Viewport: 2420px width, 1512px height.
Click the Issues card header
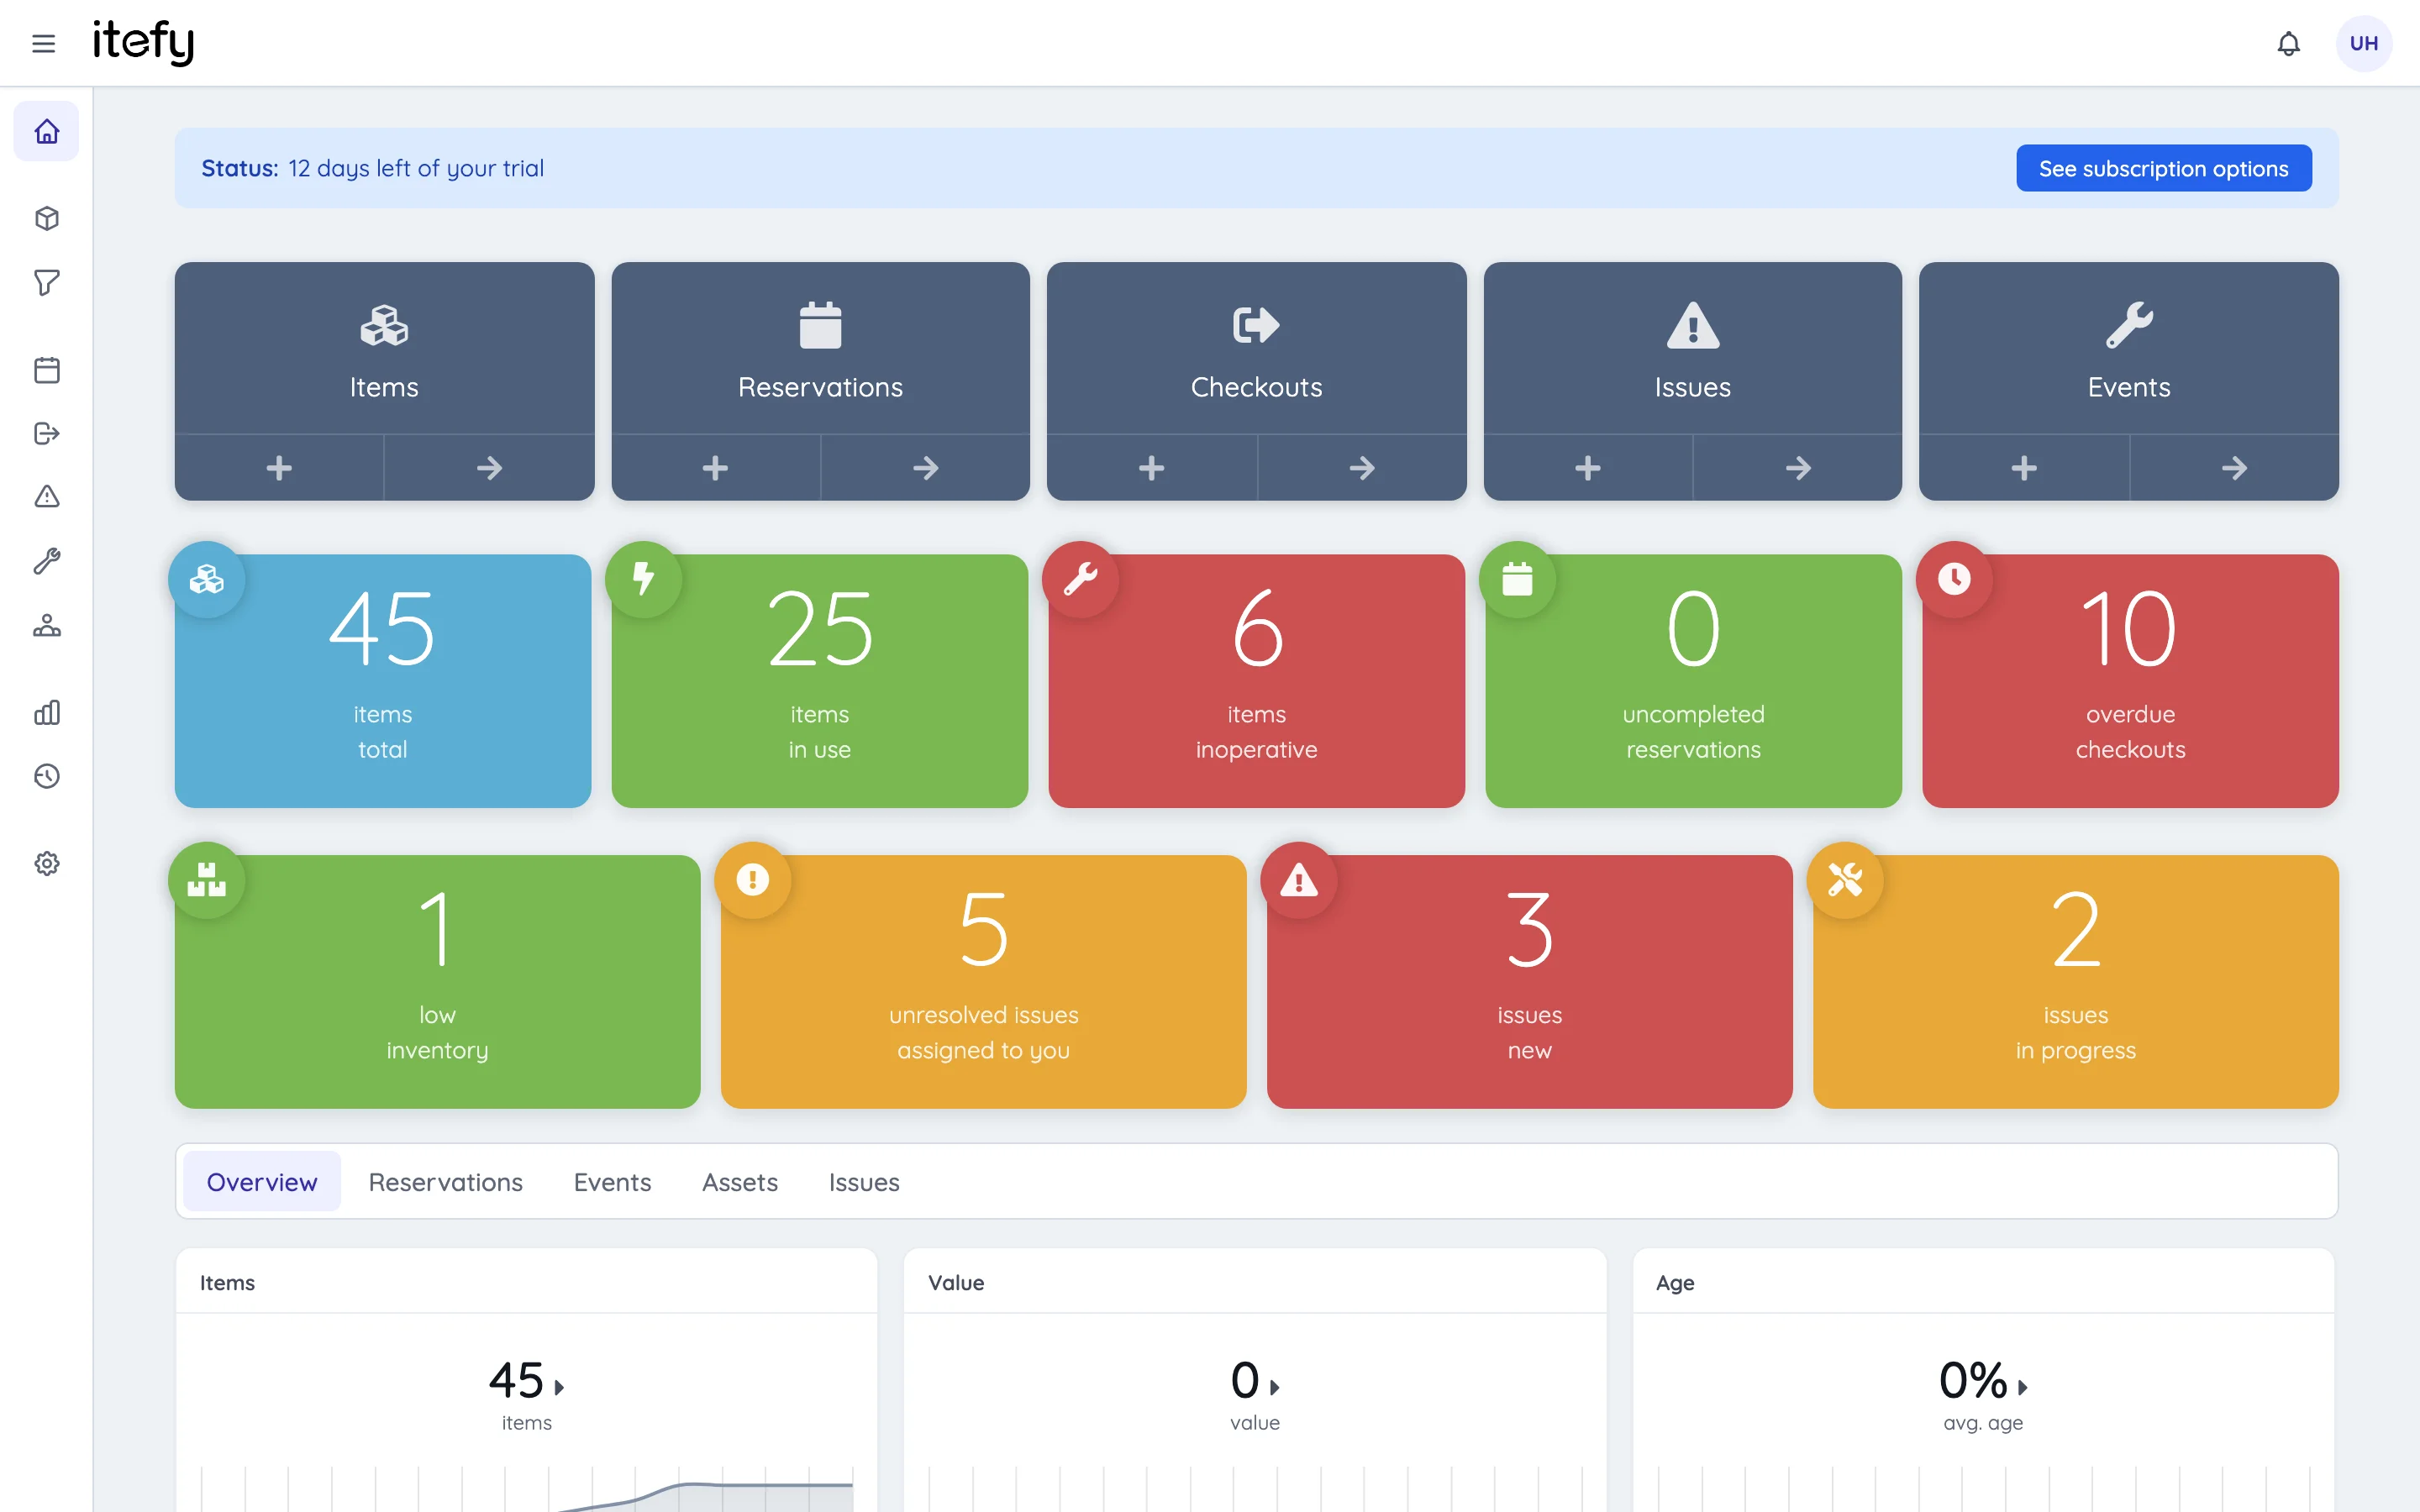(1692, 348)
